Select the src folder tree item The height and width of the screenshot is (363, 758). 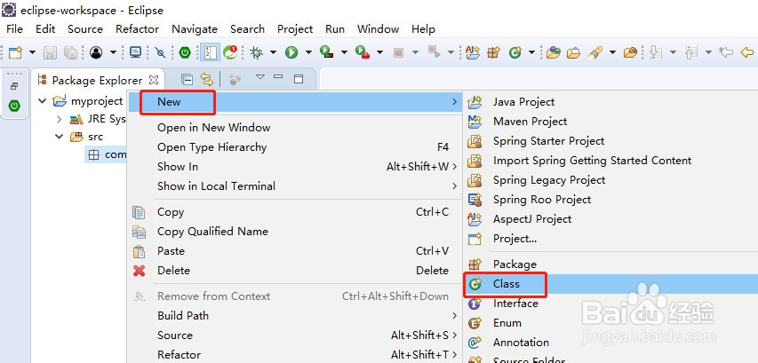95,137
